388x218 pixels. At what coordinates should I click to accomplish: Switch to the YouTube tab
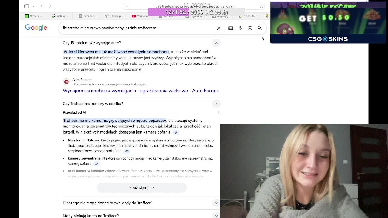(140, 16)
